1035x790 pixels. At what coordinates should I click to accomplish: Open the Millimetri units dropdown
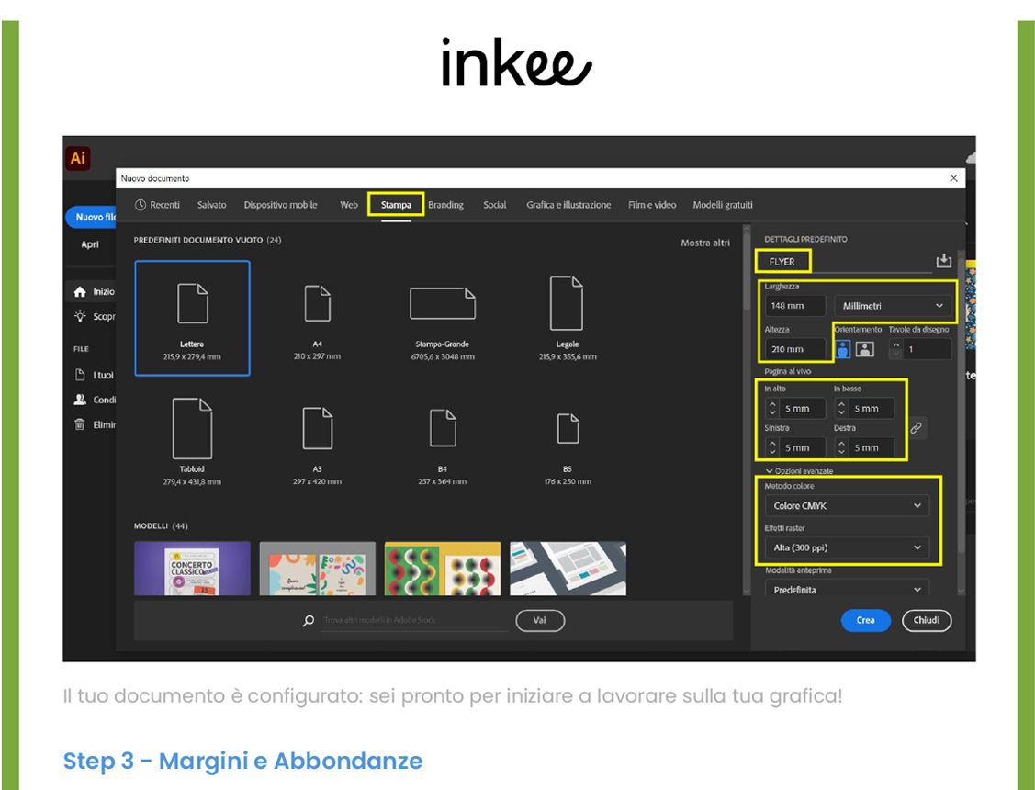pyautogui.click(x=893, y=306)
